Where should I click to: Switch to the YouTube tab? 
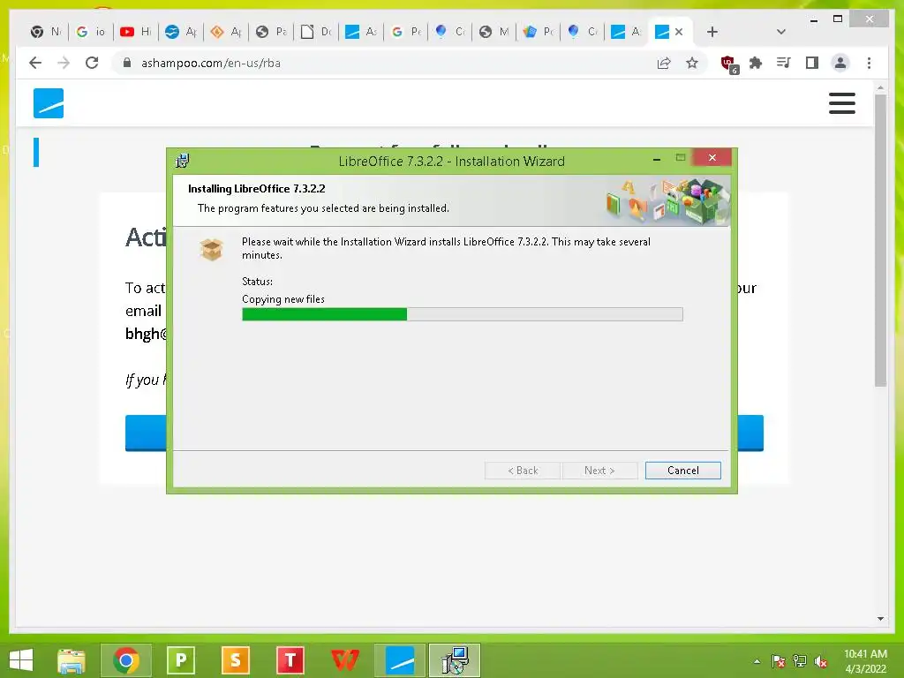pyautogui.click(x=135, y=32)
